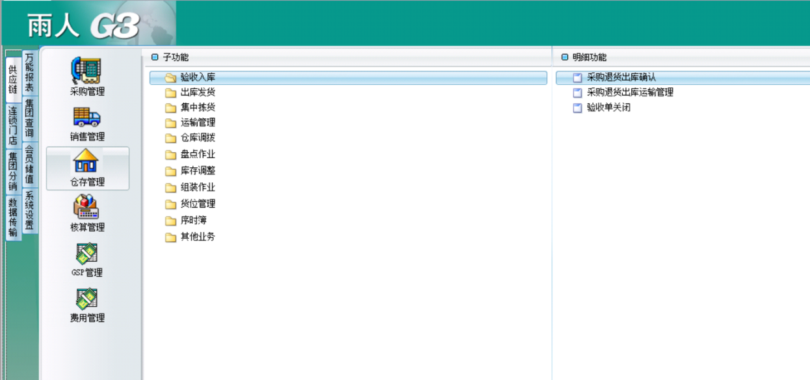Open the 核算管理 accounting module icon
This screenshot has width=810, height=380.
coord(87,214)
